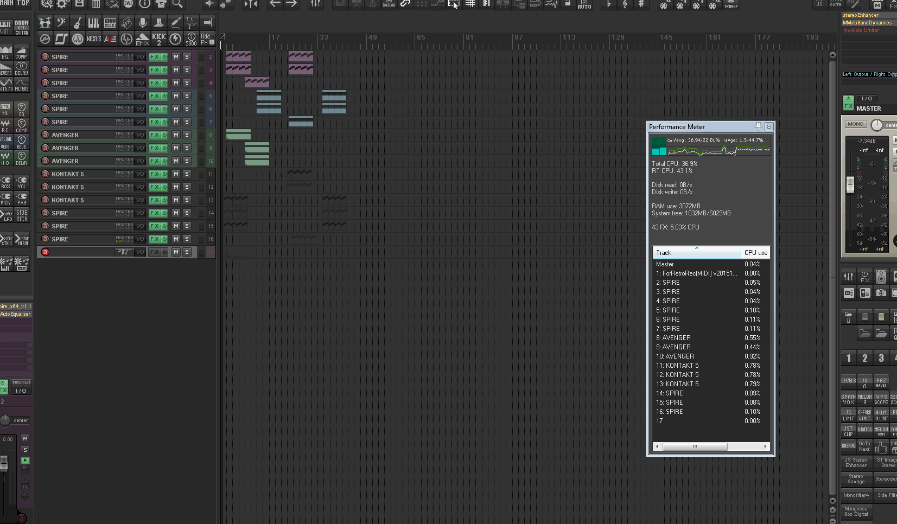Image resolution: width=897 pixels, height=524 pixels.
Task: Click the KICK 2 instrument icon
Action: click(x=159, y=39)
